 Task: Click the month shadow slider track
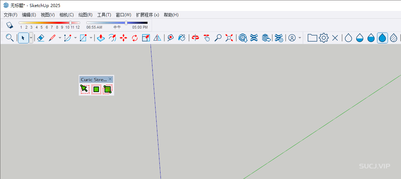49,23
